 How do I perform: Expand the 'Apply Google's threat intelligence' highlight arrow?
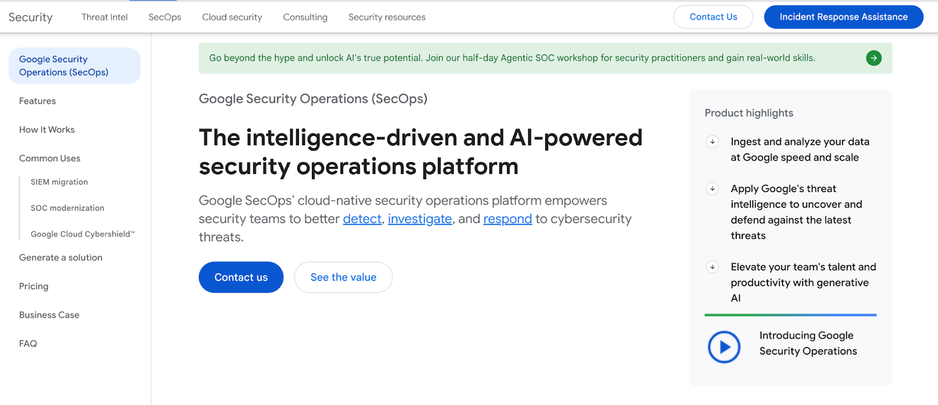712,188
